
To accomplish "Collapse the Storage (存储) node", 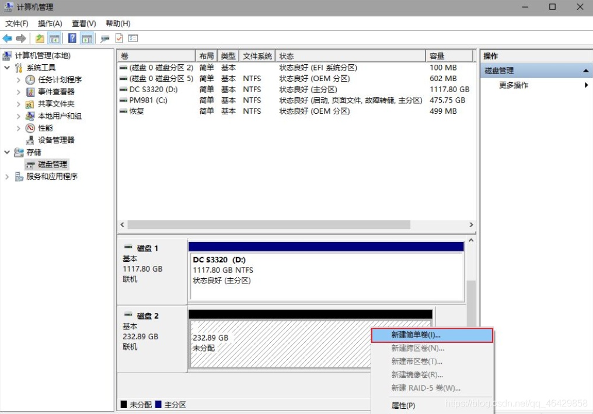I will tap(7, 152).
